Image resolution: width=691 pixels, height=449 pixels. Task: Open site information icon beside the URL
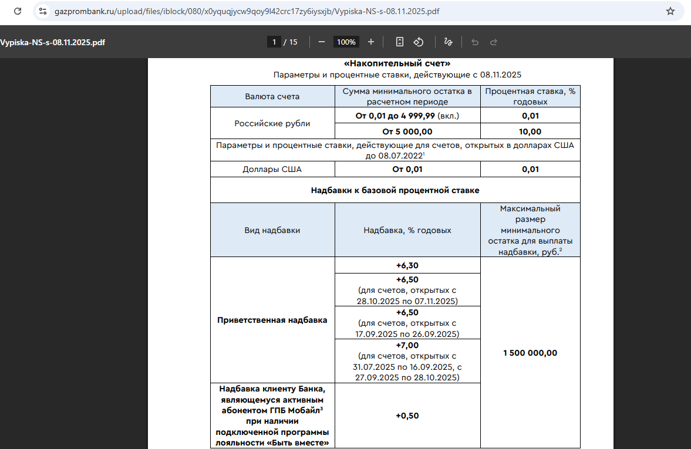pos(43,11)
